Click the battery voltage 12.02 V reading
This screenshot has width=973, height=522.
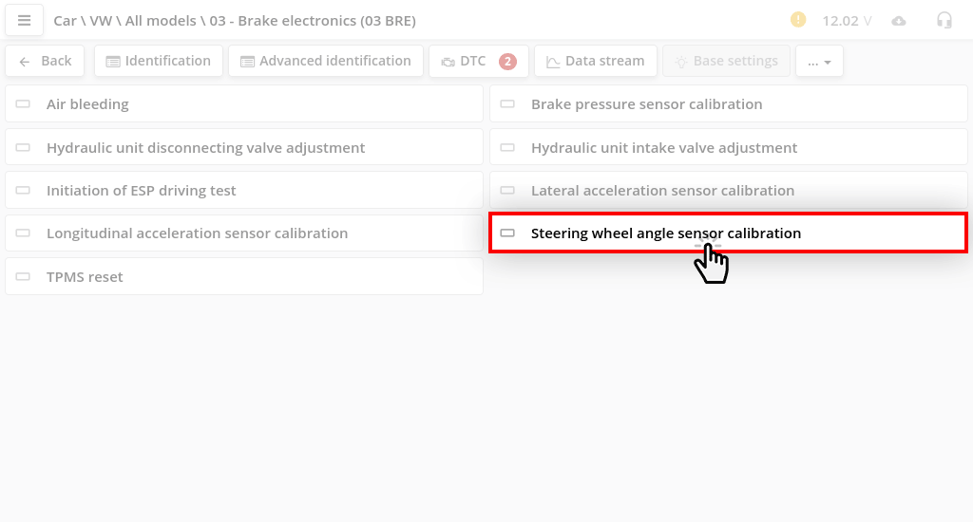point(846,21)
